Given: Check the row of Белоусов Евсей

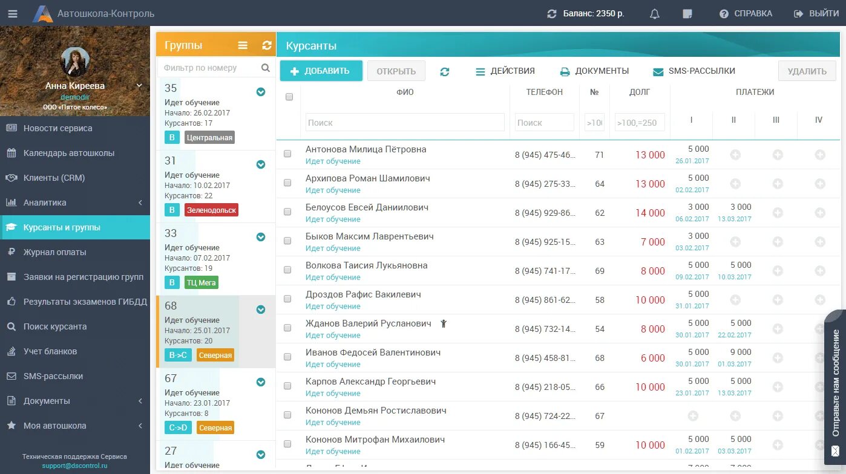Looking at the screenshot, I should click(x=287, y=212).
